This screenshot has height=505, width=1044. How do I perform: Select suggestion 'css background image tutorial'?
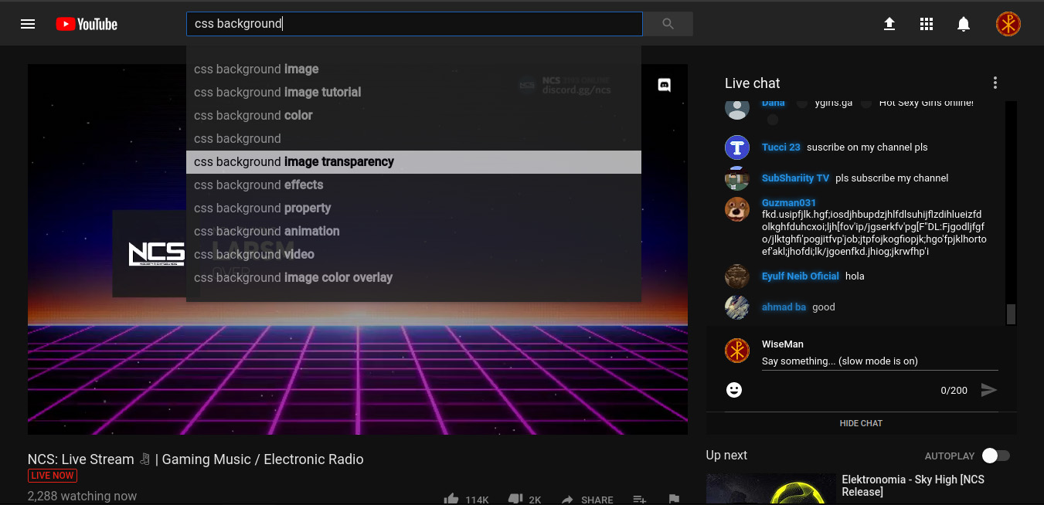tap(413, 93)
